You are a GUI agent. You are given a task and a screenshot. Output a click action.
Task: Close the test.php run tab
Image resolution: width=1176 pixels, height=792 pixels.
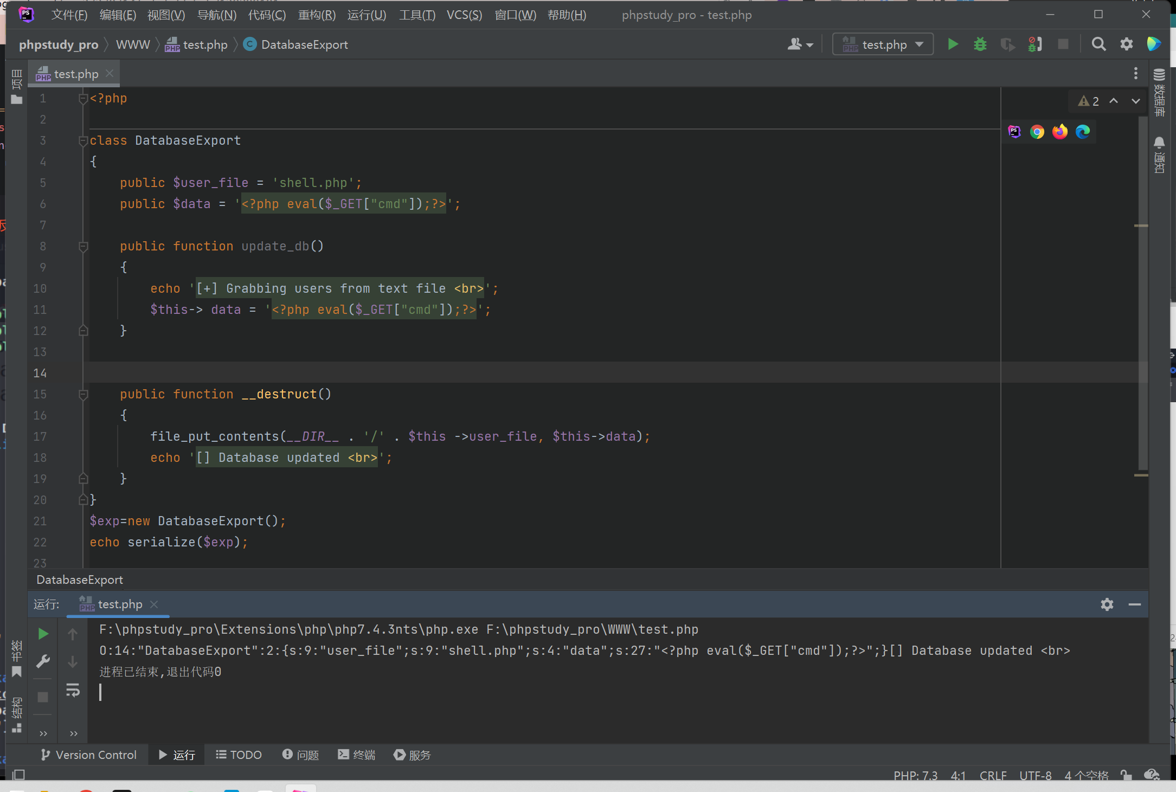click(154, 604)
